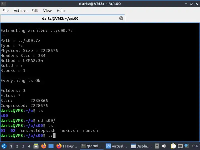Click the blue 's00' directory name output
Image resolution: width=200 pixels, height=150 pixels.
(x=4, y=115)
